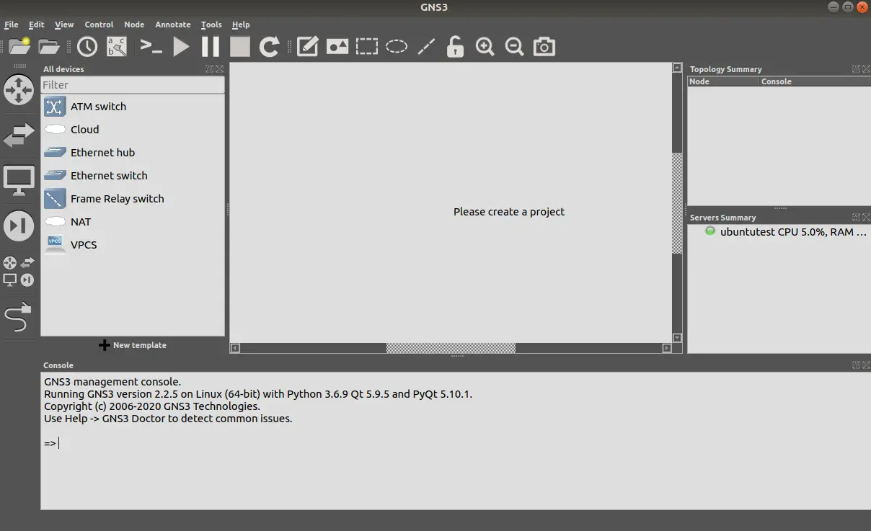Click the device Filter input field

[x=133, y=85]
